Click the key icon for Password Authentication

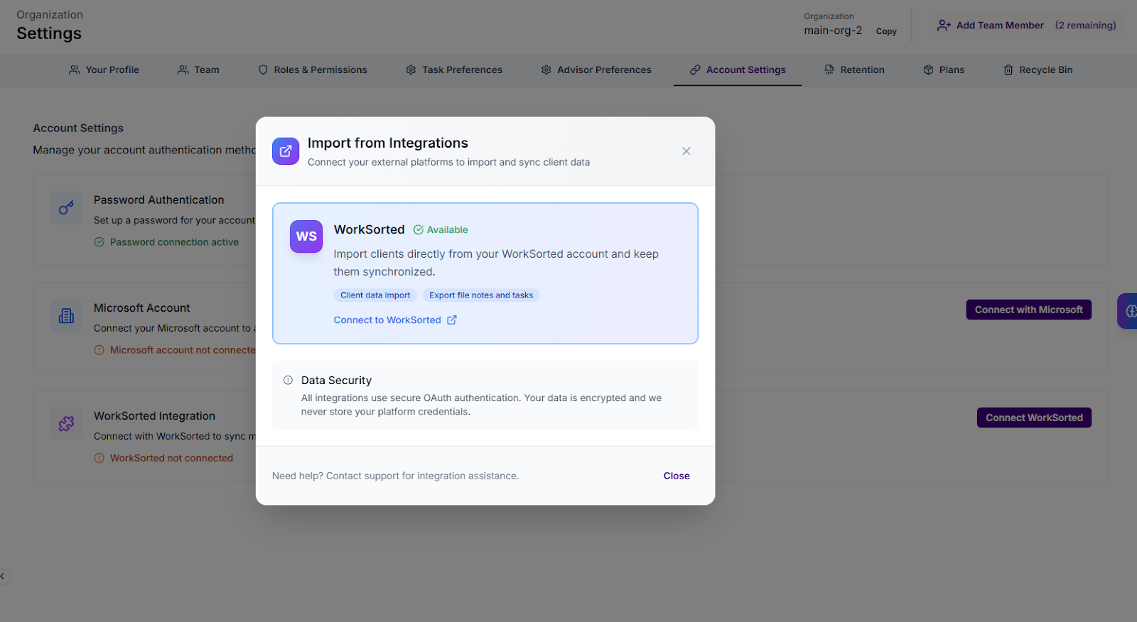(x=66, y=208)
